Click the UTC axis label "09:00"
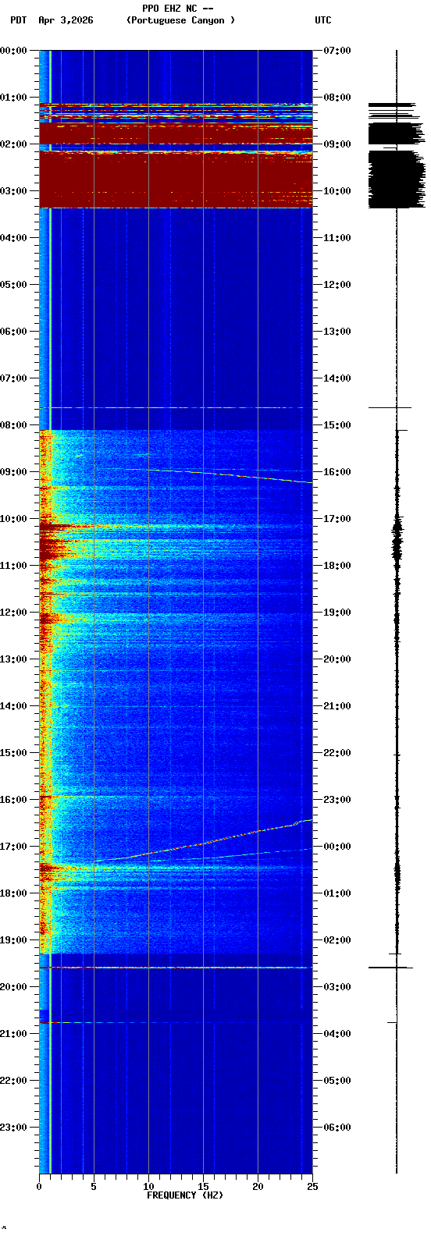Image resolution: width=431 pixels, height=1236 pixels. click(337, 144)
